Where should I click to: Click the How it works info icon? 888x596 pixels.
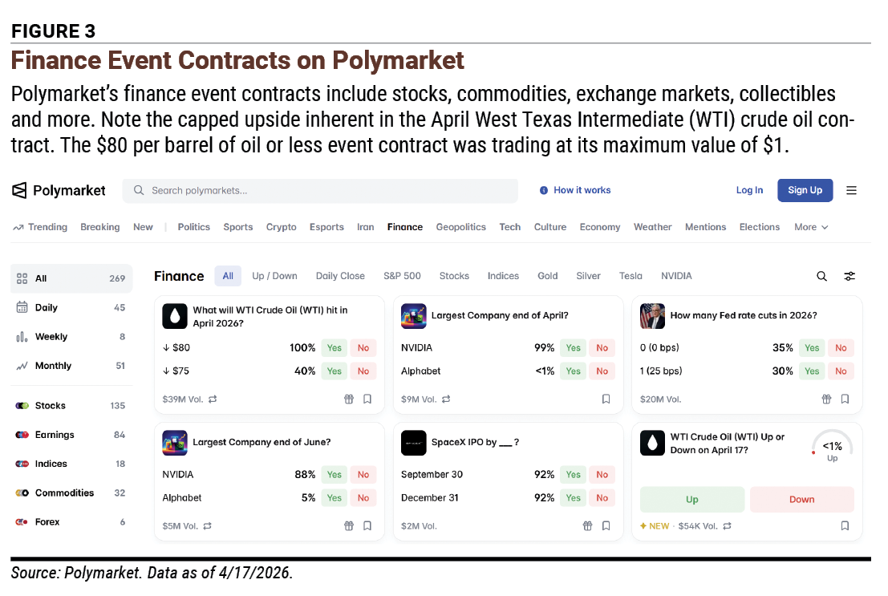544,190
